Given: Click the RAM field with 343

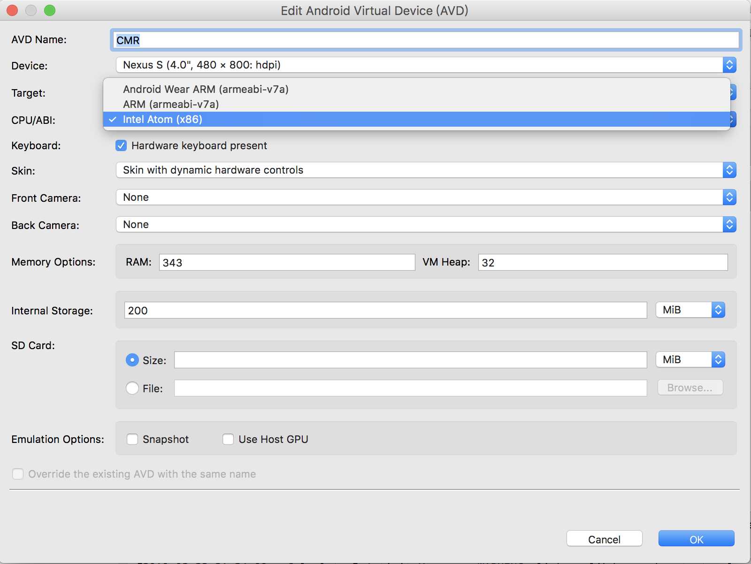Looking at the screenshot, I should (x=287, y=262).
